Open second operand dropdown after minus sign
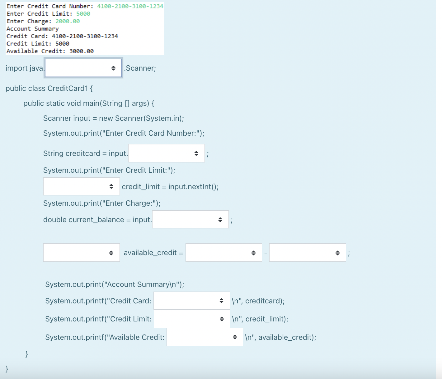The image size is (442, 379). pyautogui.click(x=308, y=252)
